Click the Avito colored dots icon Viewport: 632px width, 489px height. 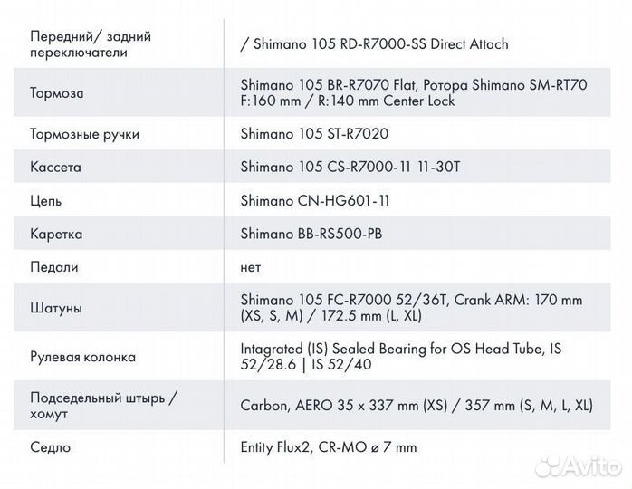[x=546, y=465]
